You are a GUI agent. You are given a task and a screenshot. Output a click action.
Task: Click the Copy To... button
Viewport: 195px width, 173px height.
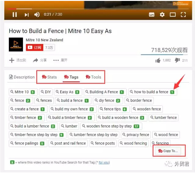coord(167,151)
